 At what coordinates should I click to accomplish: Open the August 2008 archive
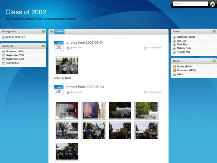point(13,63)
